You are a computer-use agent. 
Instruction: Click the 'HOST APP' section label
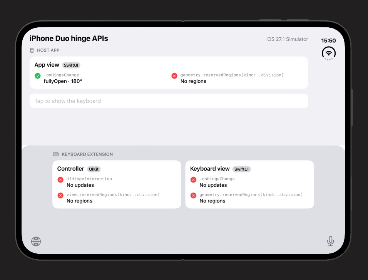click(x=48, y=50)
